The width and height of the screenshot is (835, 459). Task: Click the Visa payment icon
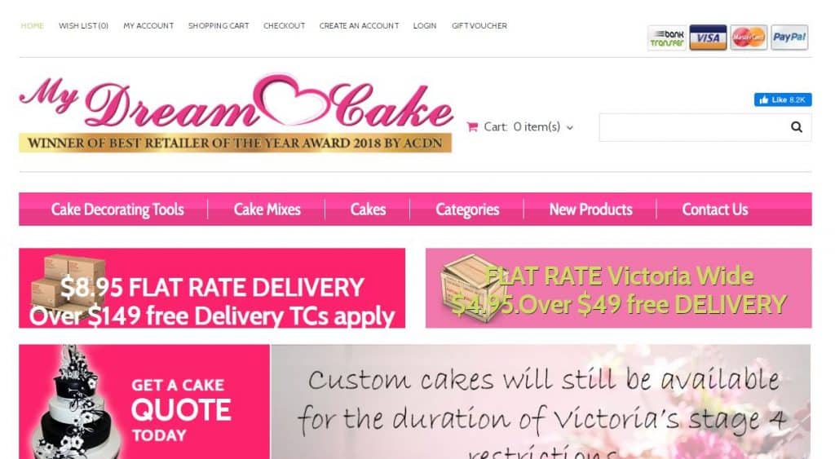[x=708, y=38]
